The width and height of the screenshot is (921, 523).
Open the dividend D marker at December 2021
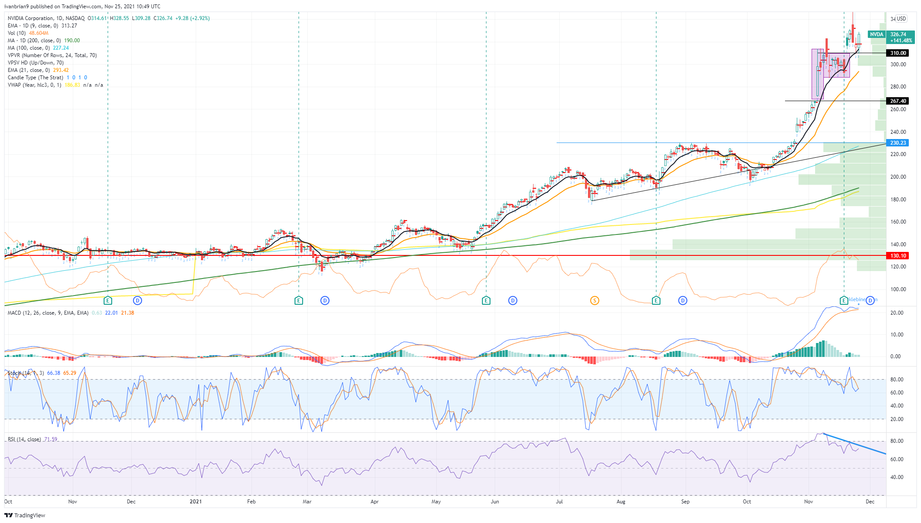[870, 300]
